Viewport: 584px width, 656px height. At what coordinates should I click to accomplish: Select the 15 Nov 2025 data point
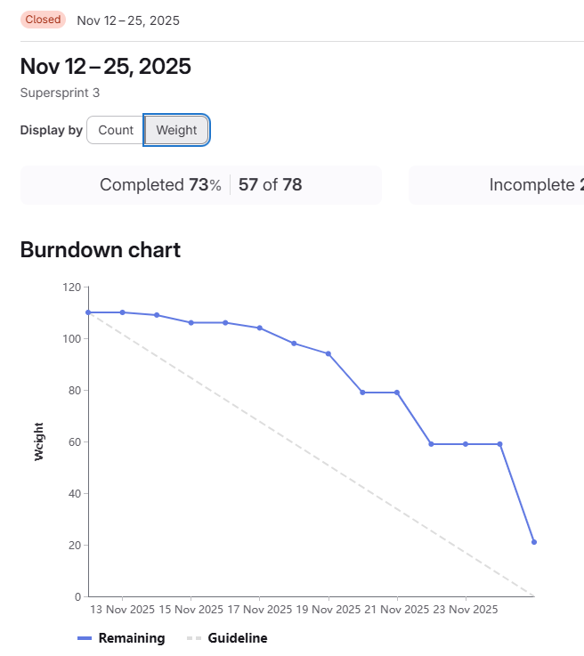[191, 322]
